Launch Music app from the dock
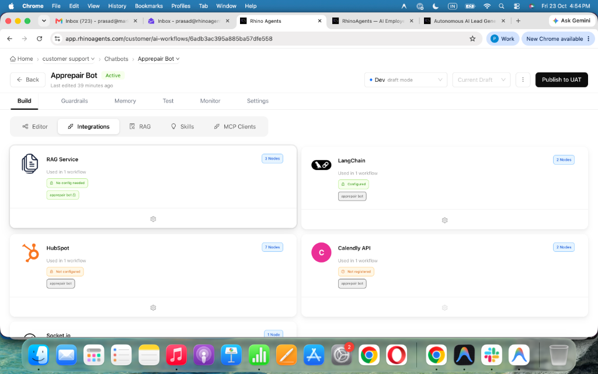 [176, 355]
